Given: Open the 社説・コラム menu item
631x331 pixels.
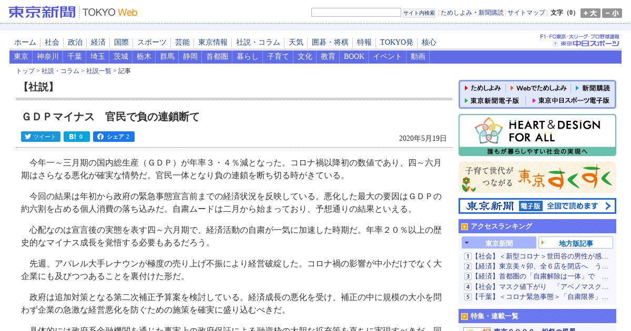Looking at the screenshot, I should pyautogui.click(x=258, y=43).
